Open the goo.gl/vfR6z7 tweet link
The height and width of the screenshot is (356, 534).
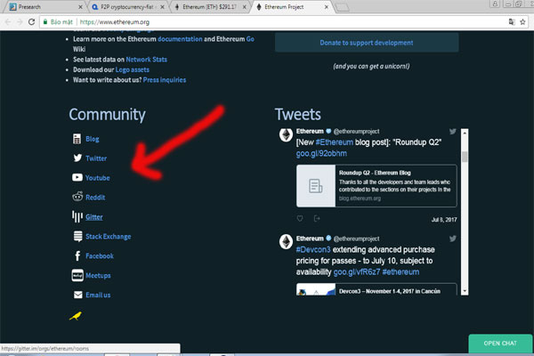click(357, 272)
